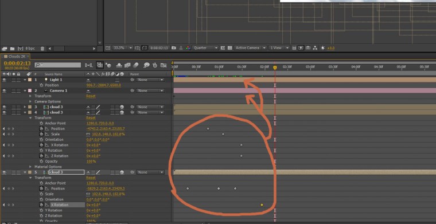Open the graph editor icon
Viewport: 436px width, 224px height.
click(163, 65)
